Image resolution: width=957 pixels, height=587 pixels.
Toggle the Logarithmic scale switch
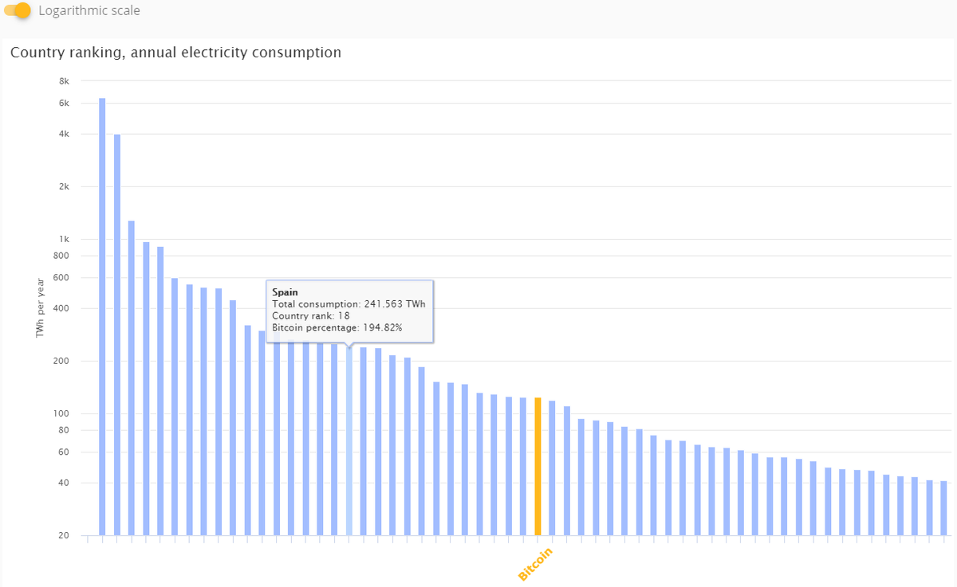click(x=18, y=11)
